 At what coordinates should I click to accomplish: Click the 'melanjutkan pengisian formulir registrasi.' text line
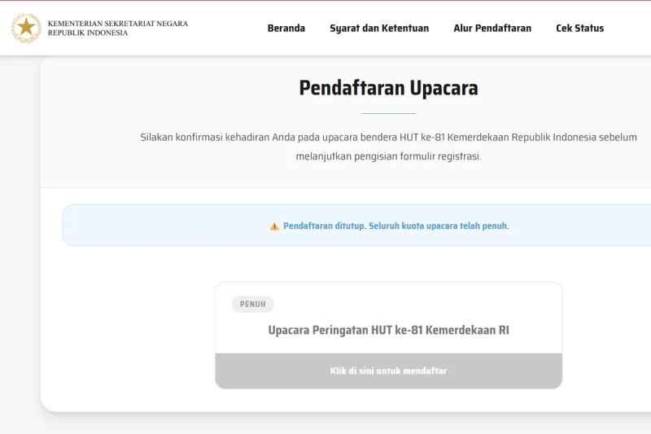tap(389, 156)
